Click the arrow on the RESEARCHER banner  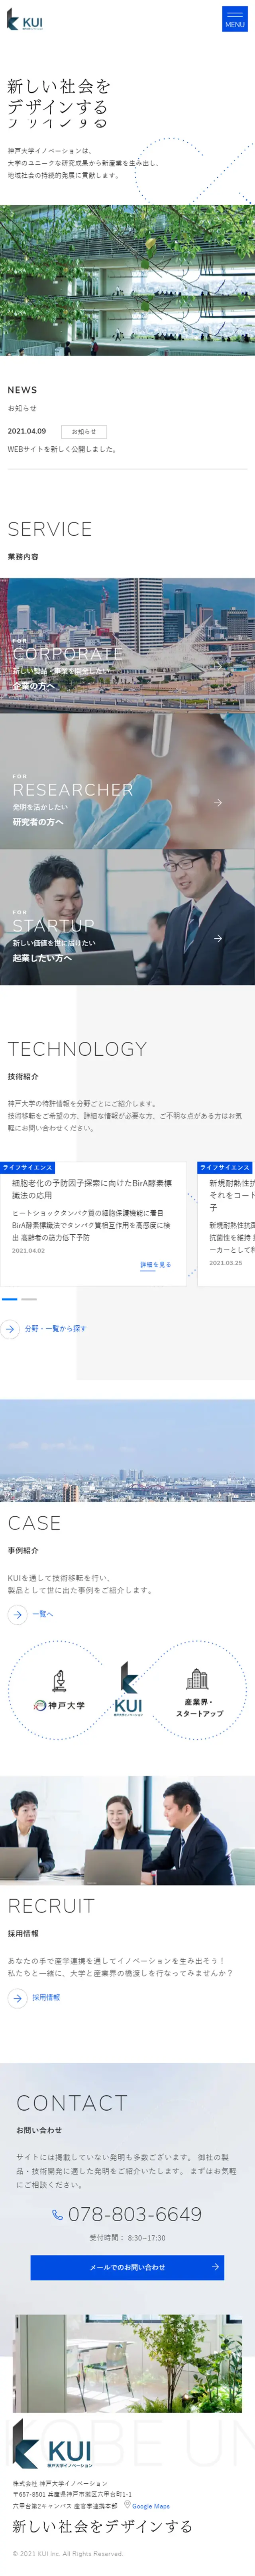coord(218,802)
